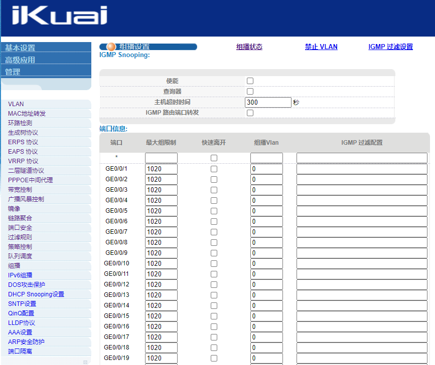Open 队列调度 in sidebar
Viewport: 435px width, 365px height.
pos(20,256)
